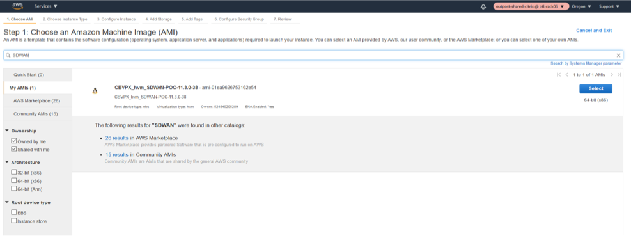Go to the 7. Review step
631x238 pixels.
click(x=283, y=19)
